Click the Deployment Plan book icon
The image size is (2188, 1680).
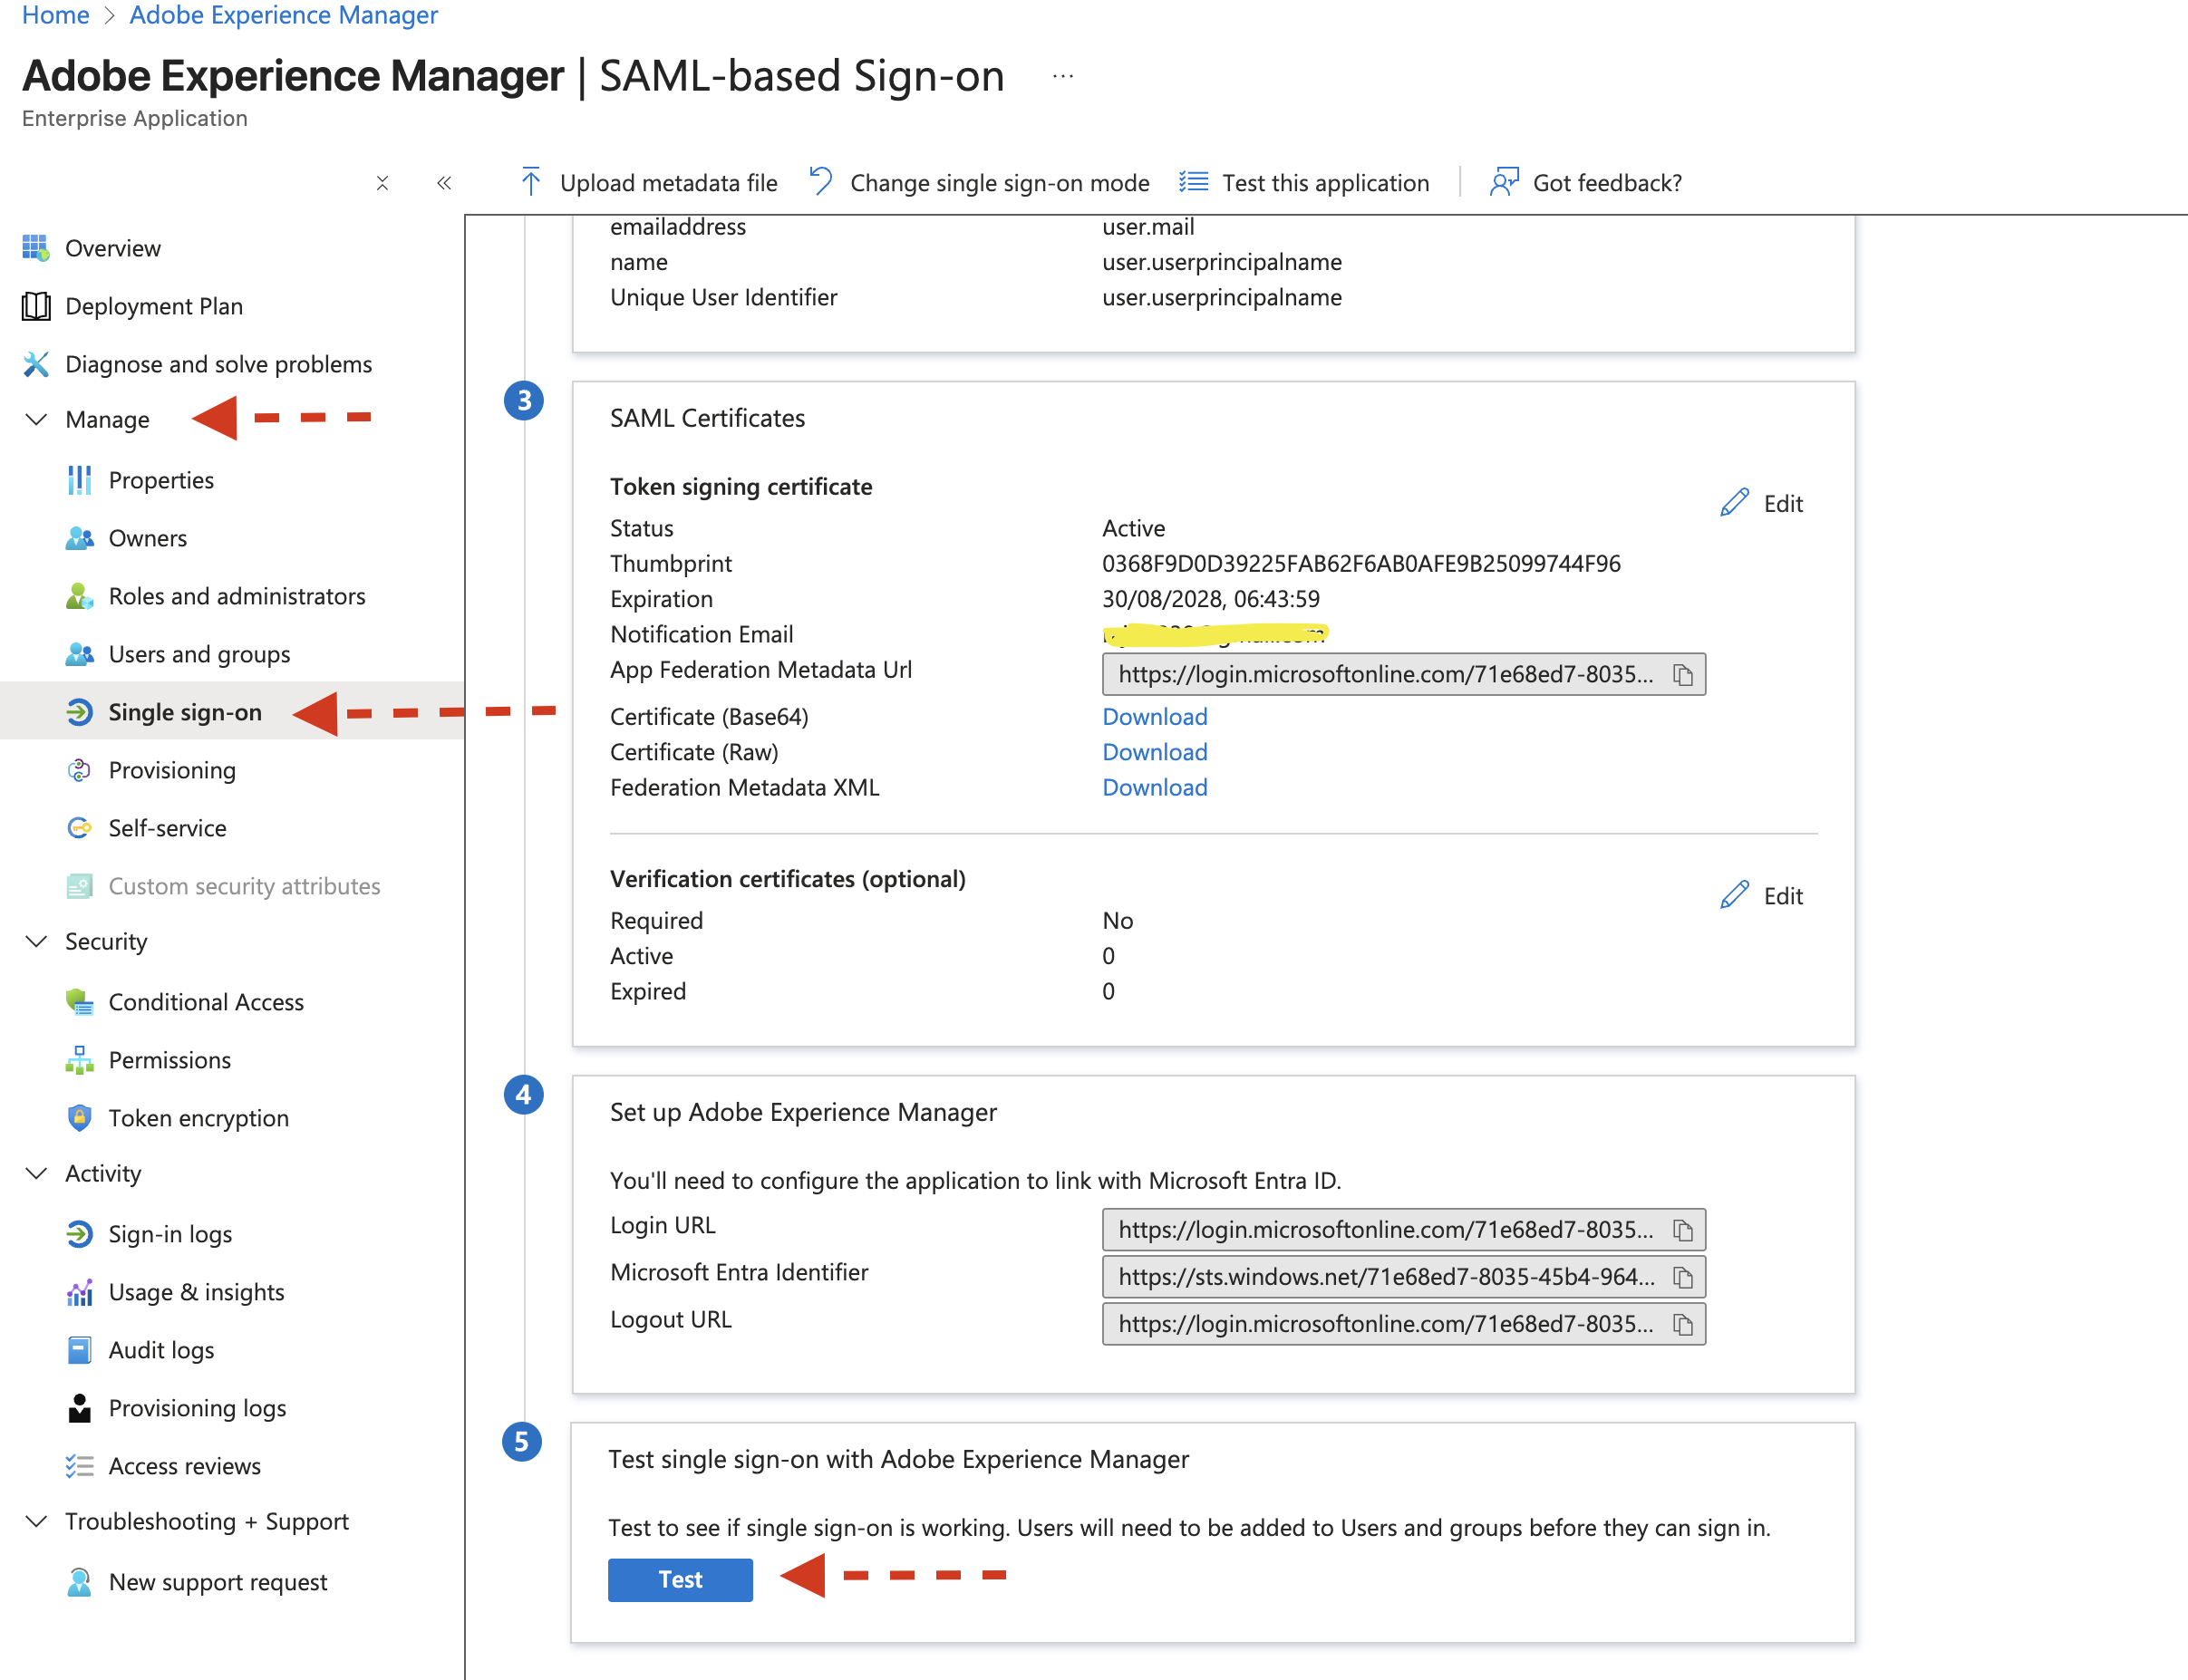36,305
